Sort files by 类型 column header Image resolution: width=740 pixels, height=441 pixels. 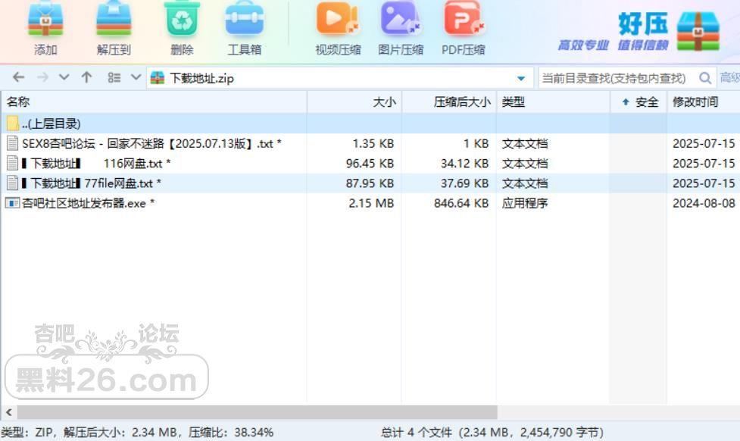(554, 102)
